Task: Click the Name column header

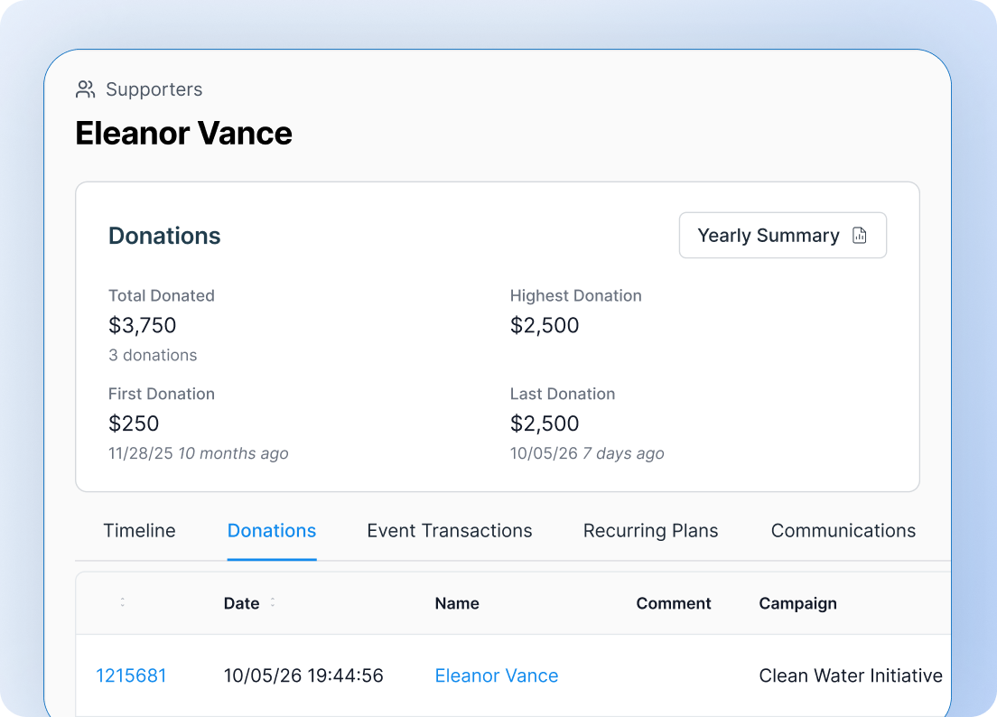Action: (x=457, y=603)
